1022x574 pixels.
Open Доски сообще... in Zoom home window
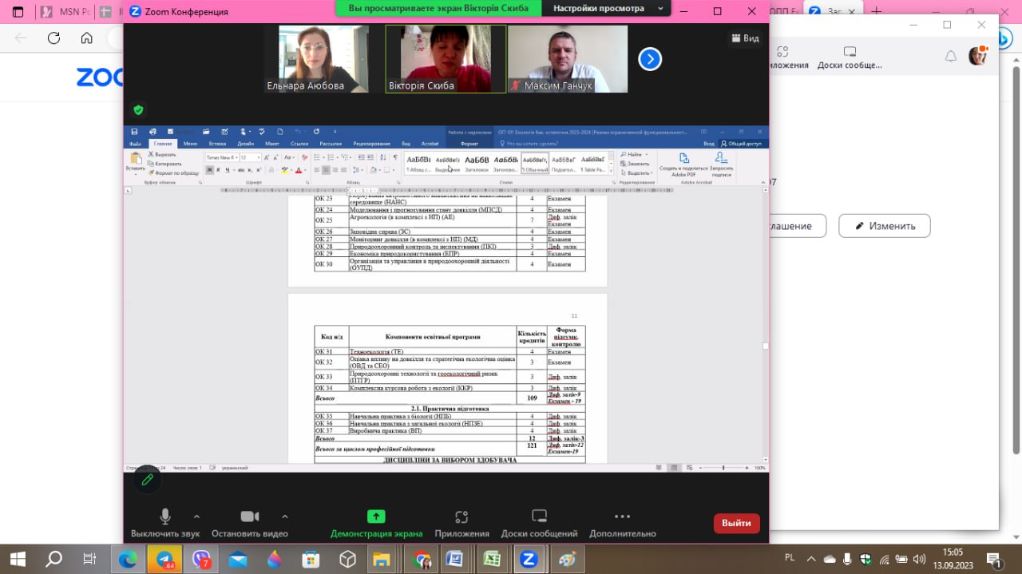coord(850,57)
